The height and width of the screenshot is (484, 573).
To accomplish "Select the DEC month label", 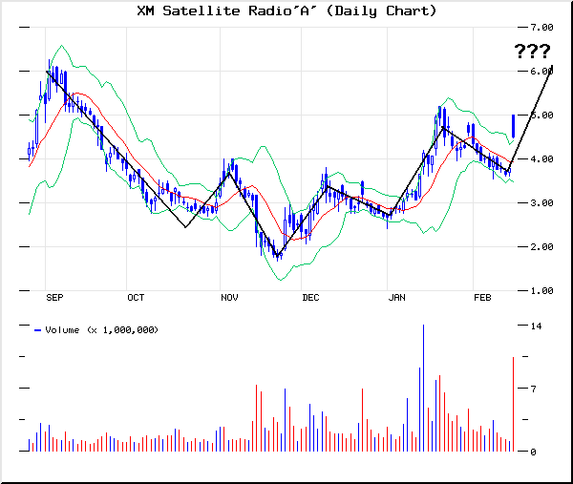I will click(310, 298).
